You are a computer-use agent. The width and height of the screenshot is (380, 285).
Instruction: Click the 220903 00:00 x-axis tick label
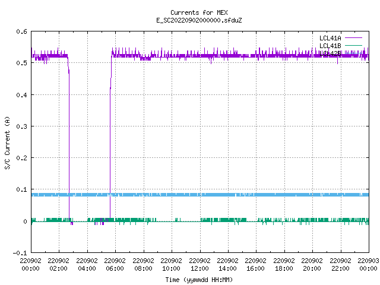pos(368,265)
